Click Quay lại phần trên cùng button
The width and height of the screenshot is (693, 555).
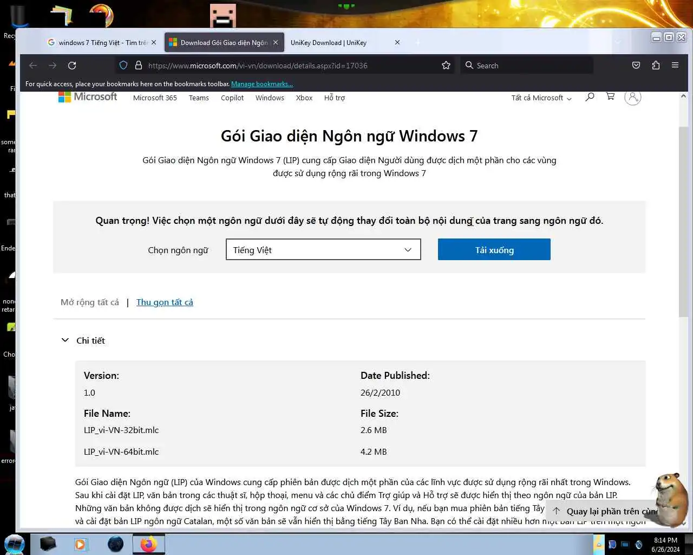[603, 511]
